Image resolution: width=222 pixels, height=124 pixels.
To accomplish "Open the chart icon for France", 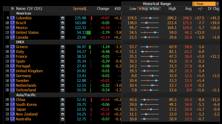I will (63, 56).
